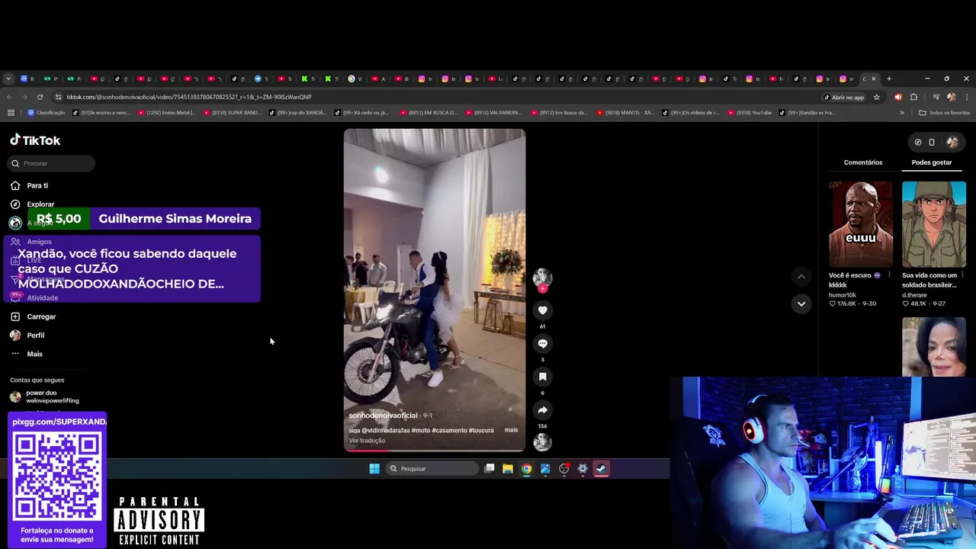Reload the page in Chrome
Image resolution: width=976 pixels, height=549 pixels.
point(40,97)
